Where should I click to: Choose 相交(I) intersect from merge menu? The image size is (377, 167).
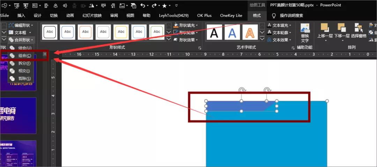[x=21, y=71]
